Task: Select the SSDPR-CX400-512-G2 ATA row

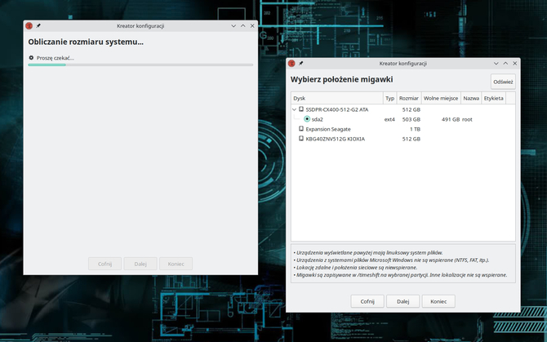Action: coord(403,109)
